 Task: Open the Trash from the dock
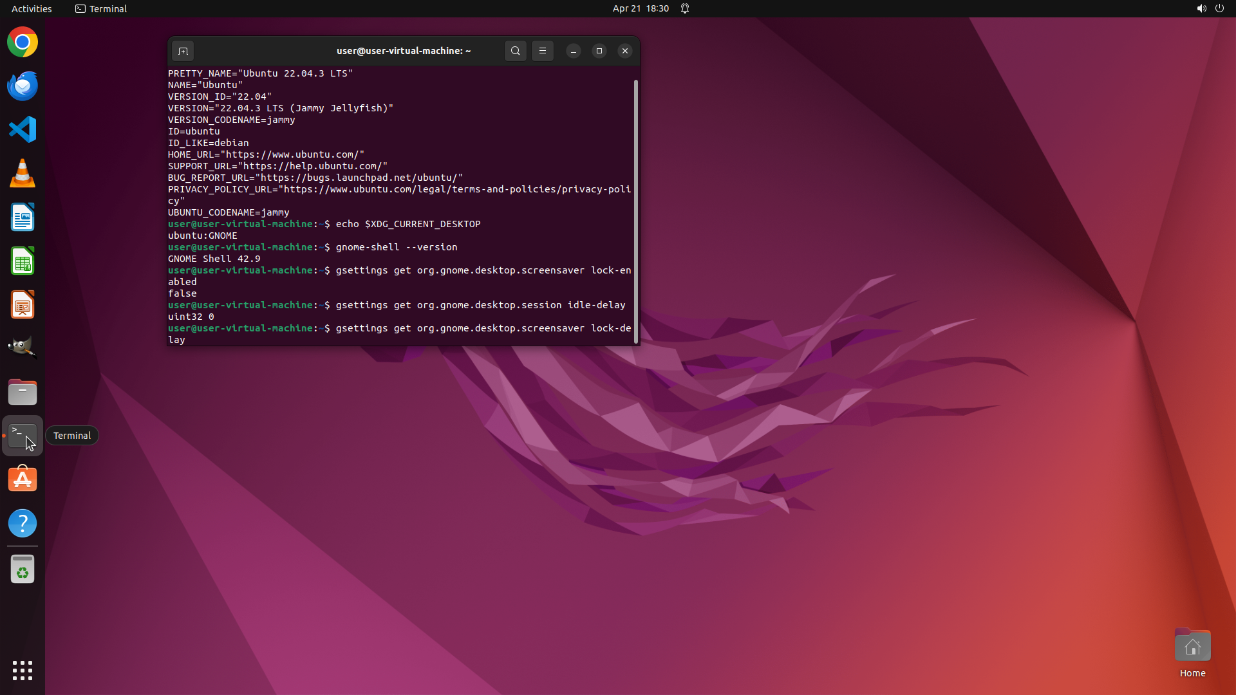click(x=23, y=570)
